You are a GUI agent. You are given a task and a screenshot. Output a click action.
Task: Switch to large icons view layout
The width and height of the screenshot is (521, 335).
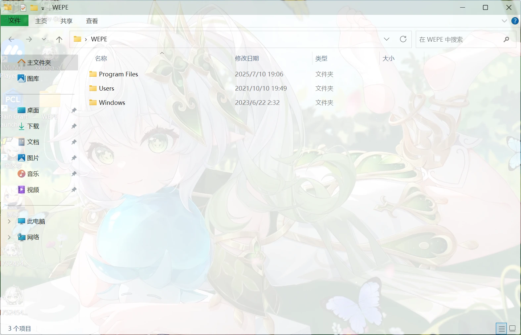[x=512, y=328]
